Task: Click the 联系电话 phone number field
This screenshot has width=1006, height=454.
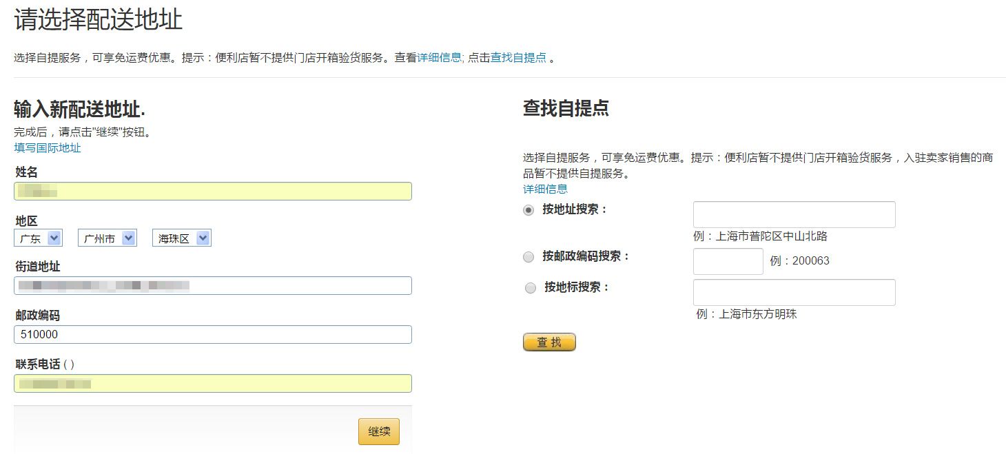Action: point(213,383)
